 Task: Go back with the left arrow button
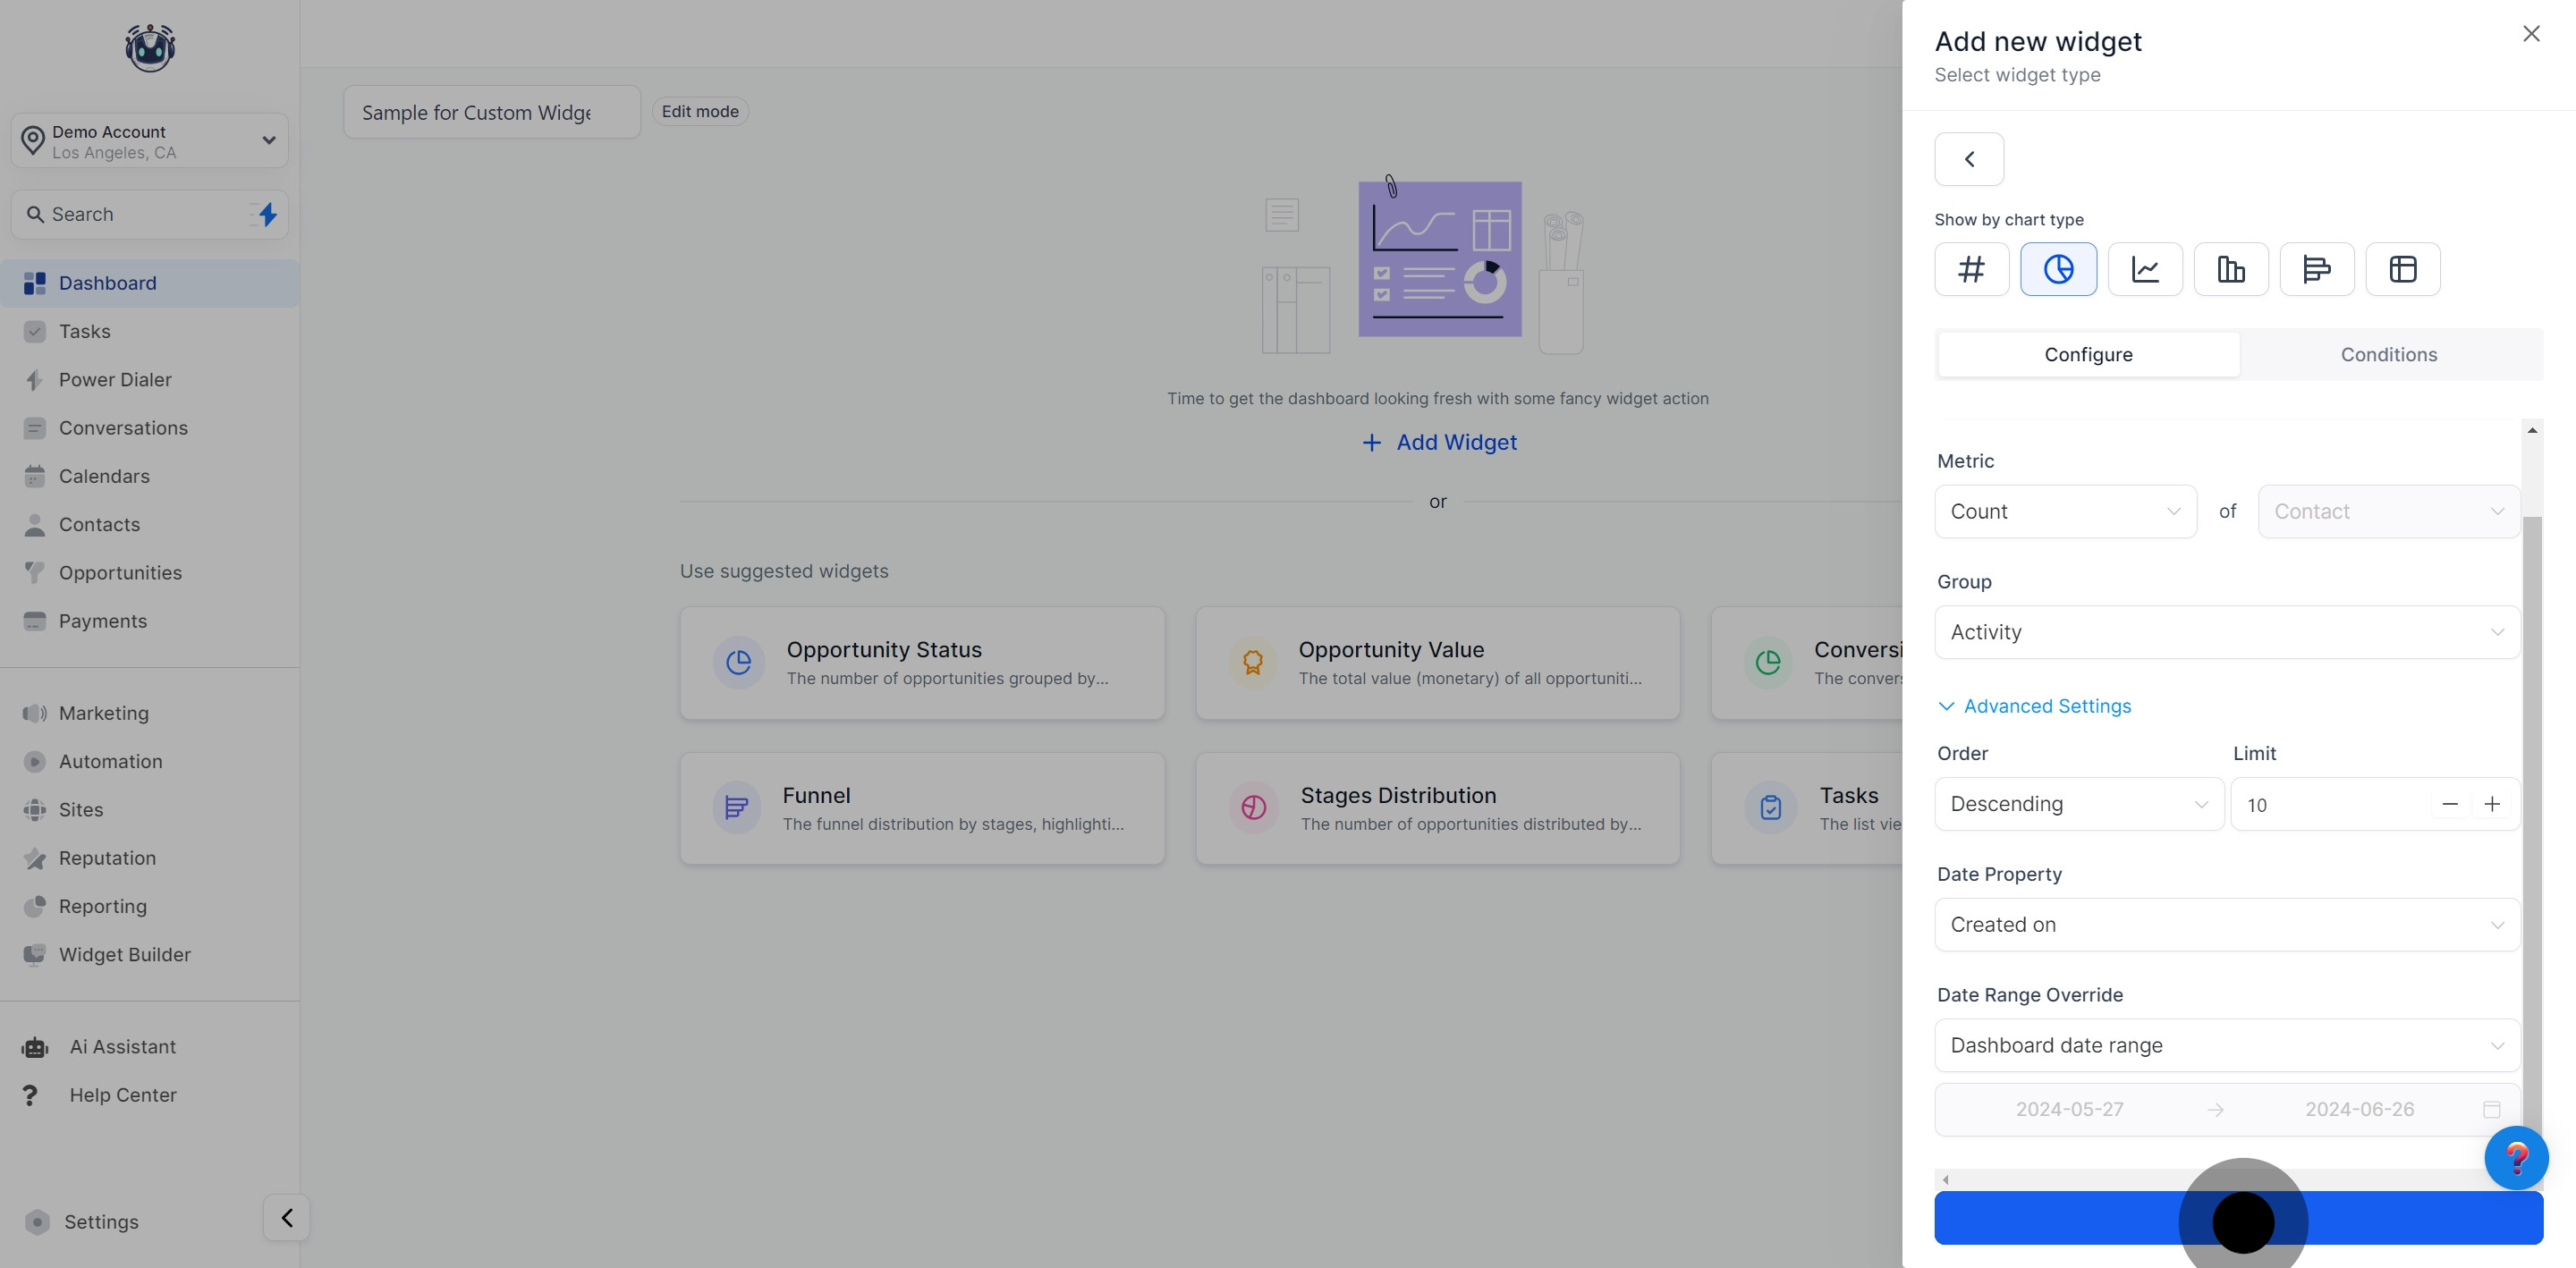(x=1969, y=159)
